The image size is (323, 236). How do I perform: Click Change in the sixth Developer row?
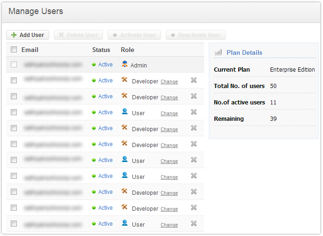[x=169, y=209]
